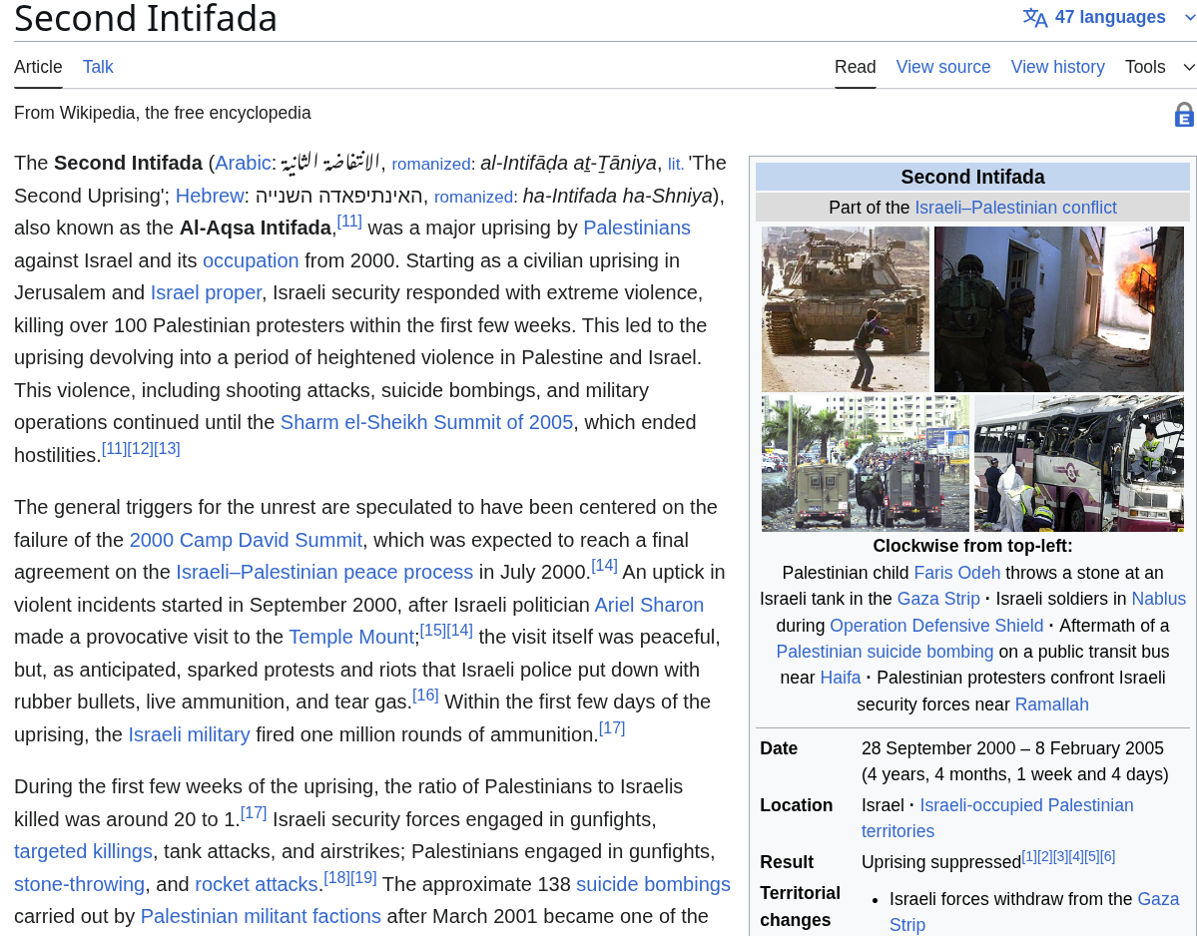The height and width of the screenshot is (936, 1197).
Task: Open the Israeli military link
Action: pos(189,734)
